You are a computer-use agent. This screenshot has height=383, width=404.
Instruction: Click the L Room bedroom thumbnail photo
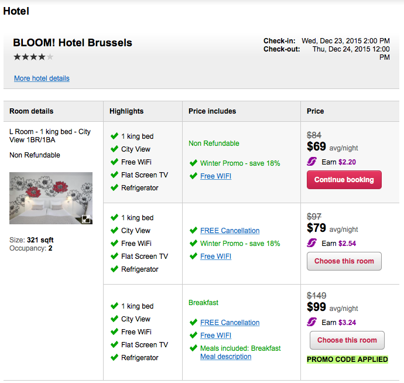(50, 198)
